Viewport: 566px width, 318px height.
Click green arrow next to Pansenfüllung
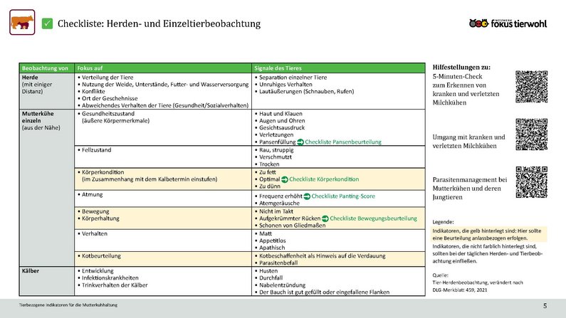click(x=300, y=143)
